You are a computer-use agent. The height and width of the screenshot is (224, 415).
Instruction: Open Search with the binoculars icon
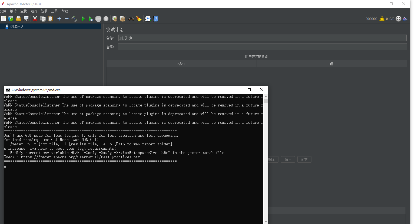point(131,19)
